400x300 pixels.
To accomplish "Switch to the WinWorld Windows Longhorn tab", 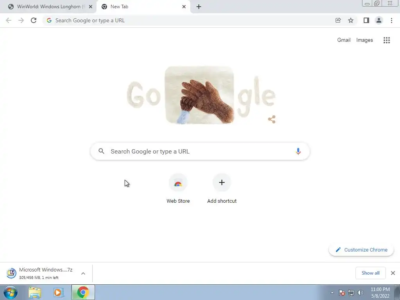I will point(48,7).
